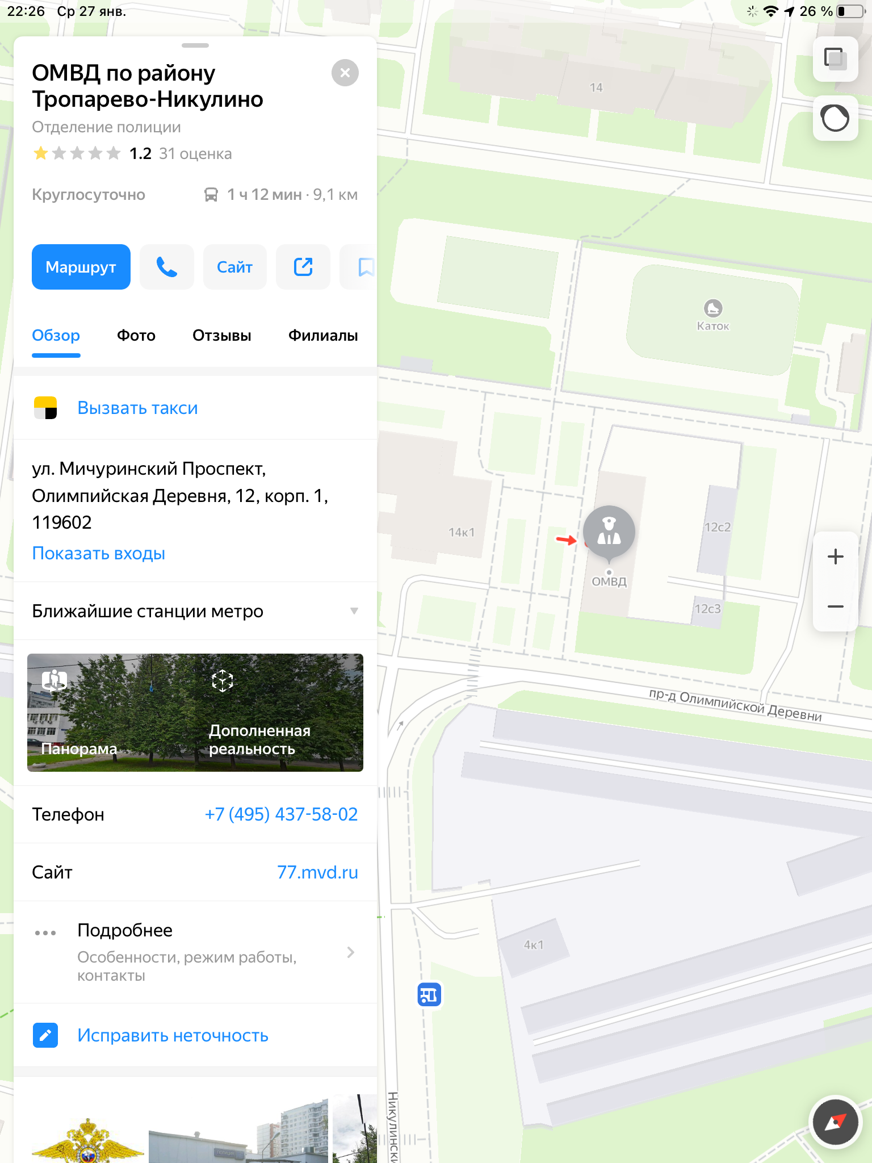Tap the Круглосуточно working hours text
Viewport: 872px width, 1163px height.
[x=89, y=195]
